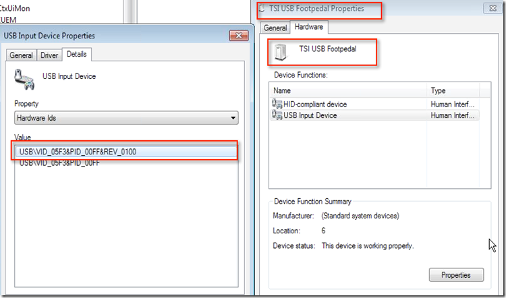The width and height of the screenshot is (506, 298).
Task: Click the Name column header
Action: tap(348, 90)
